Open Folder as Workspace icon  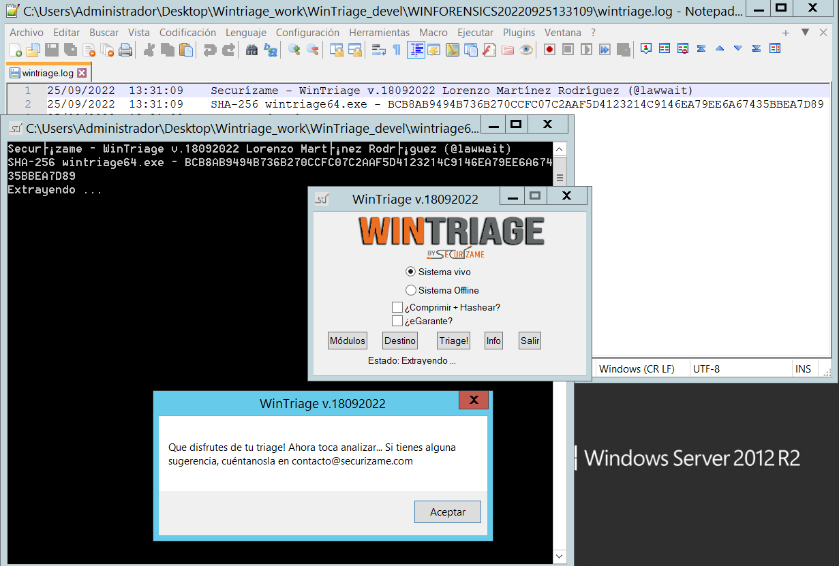point(508,49)
